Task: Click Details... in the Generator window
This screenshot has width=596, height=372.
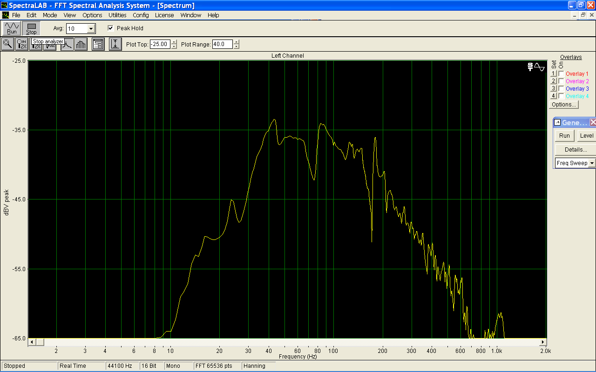Action: pos(576,150)
